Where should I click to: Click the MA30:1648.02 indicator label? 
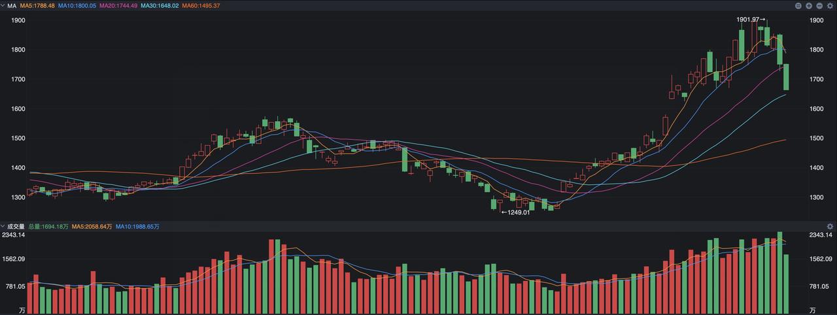160,6
